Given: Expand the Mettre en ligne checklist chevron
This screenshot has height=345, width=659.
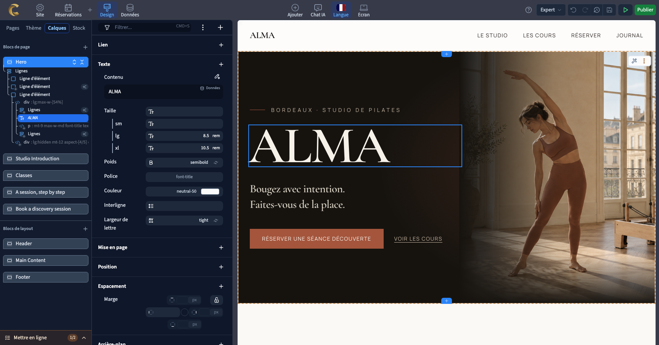Looking at the screenshot, I should (84, 338).
